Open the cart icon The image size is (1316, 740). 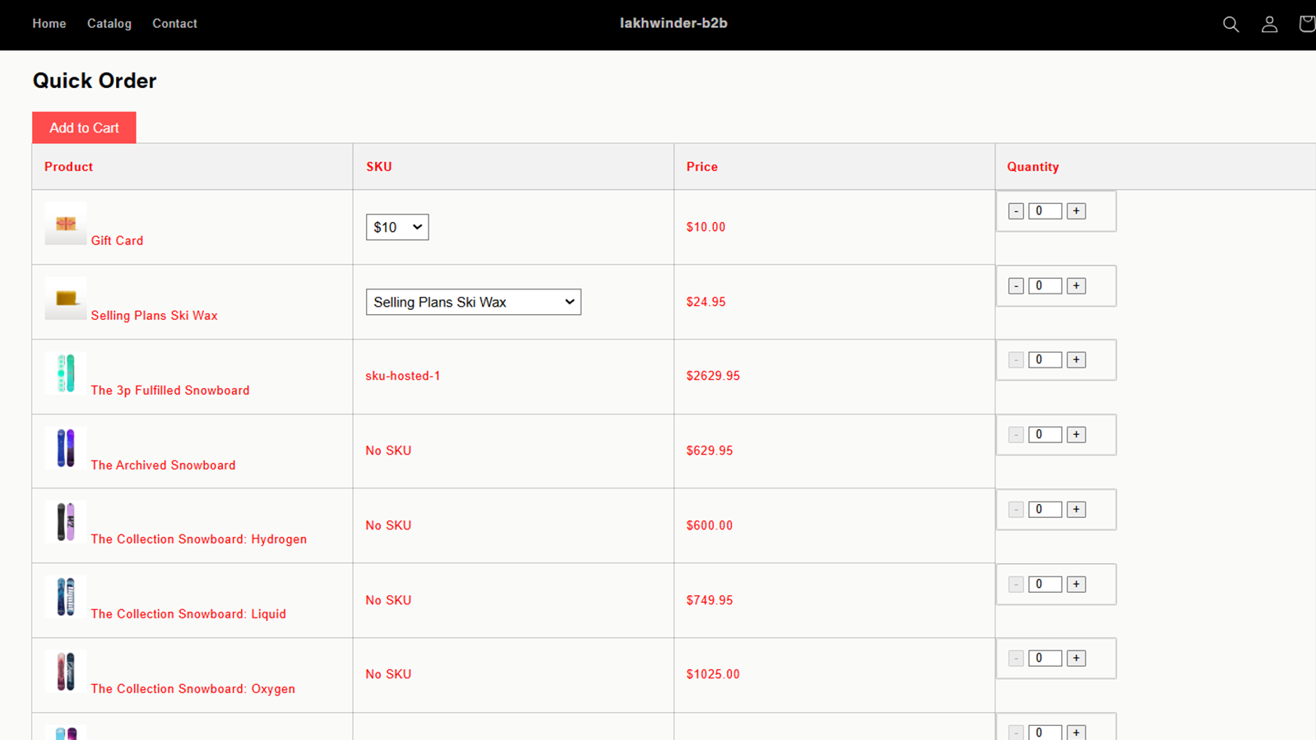tap(1307, 24)
